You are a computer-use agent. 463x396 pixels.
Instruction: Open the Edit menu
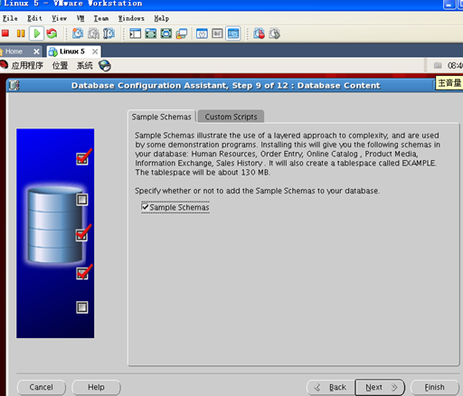pyautogui.click(x=34, y=18)
